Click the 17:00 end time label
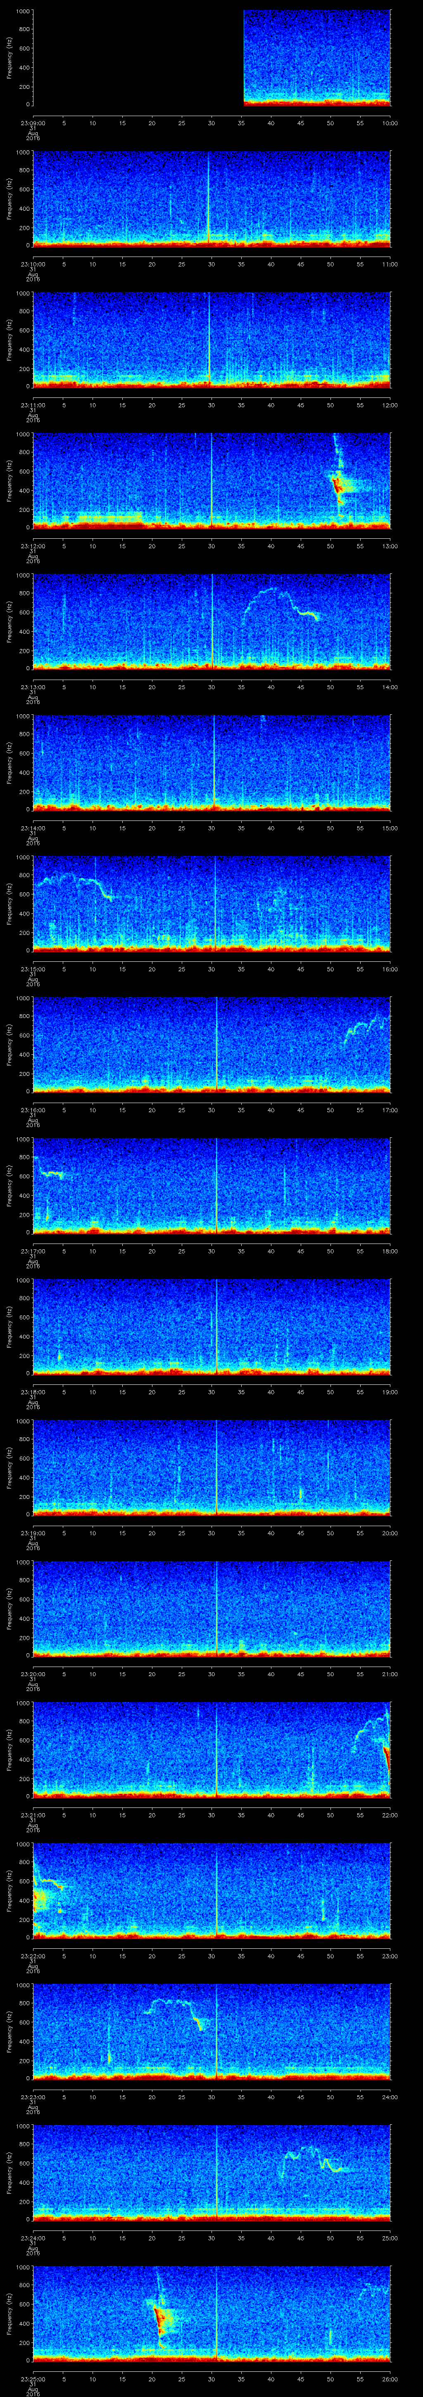The image size is (423, 2397). click(x=390, y=1110)
